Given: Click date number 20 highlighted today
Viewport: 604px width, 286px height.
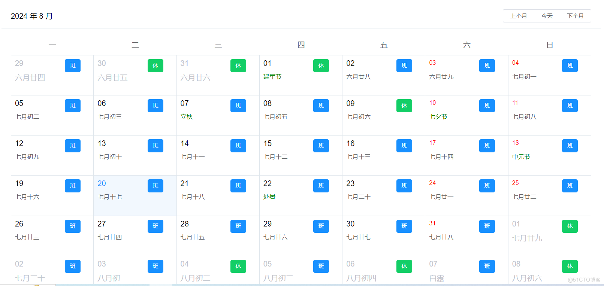Looking at the screenshot, I should 102,183.
